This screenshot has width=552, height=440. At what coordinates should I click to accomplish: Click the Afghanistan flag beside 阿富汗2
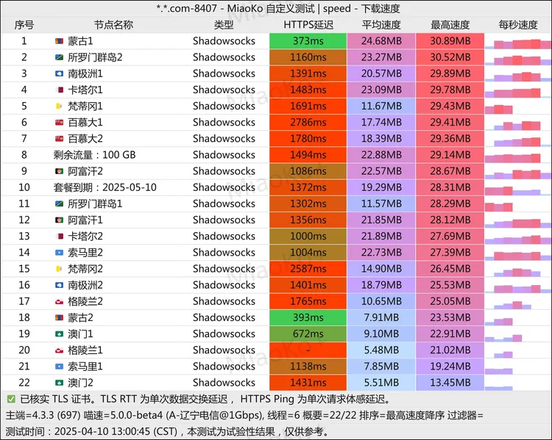[x=60, y=171]
